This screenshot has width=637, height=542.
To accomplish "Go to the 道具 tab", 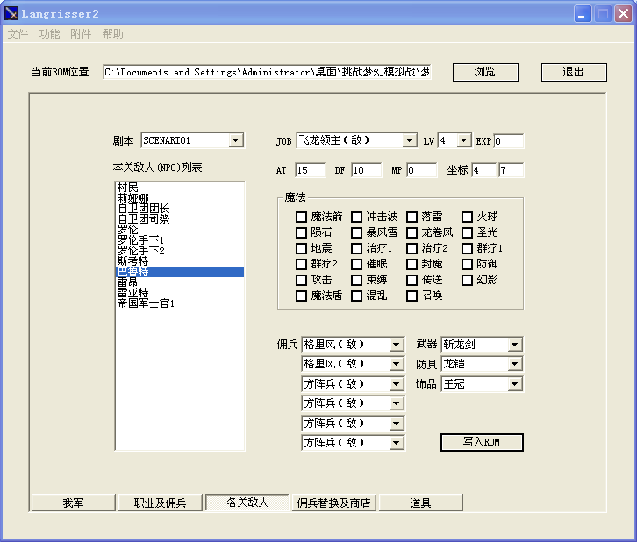I will click(x=420, y=503).
